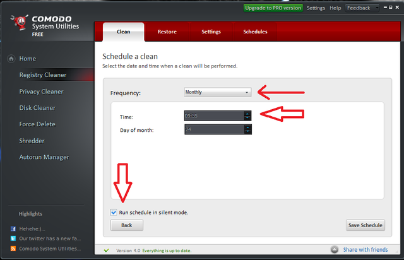Close the Comodo window
Viewport: 404px width, 260px height.
tap(397, 8)
